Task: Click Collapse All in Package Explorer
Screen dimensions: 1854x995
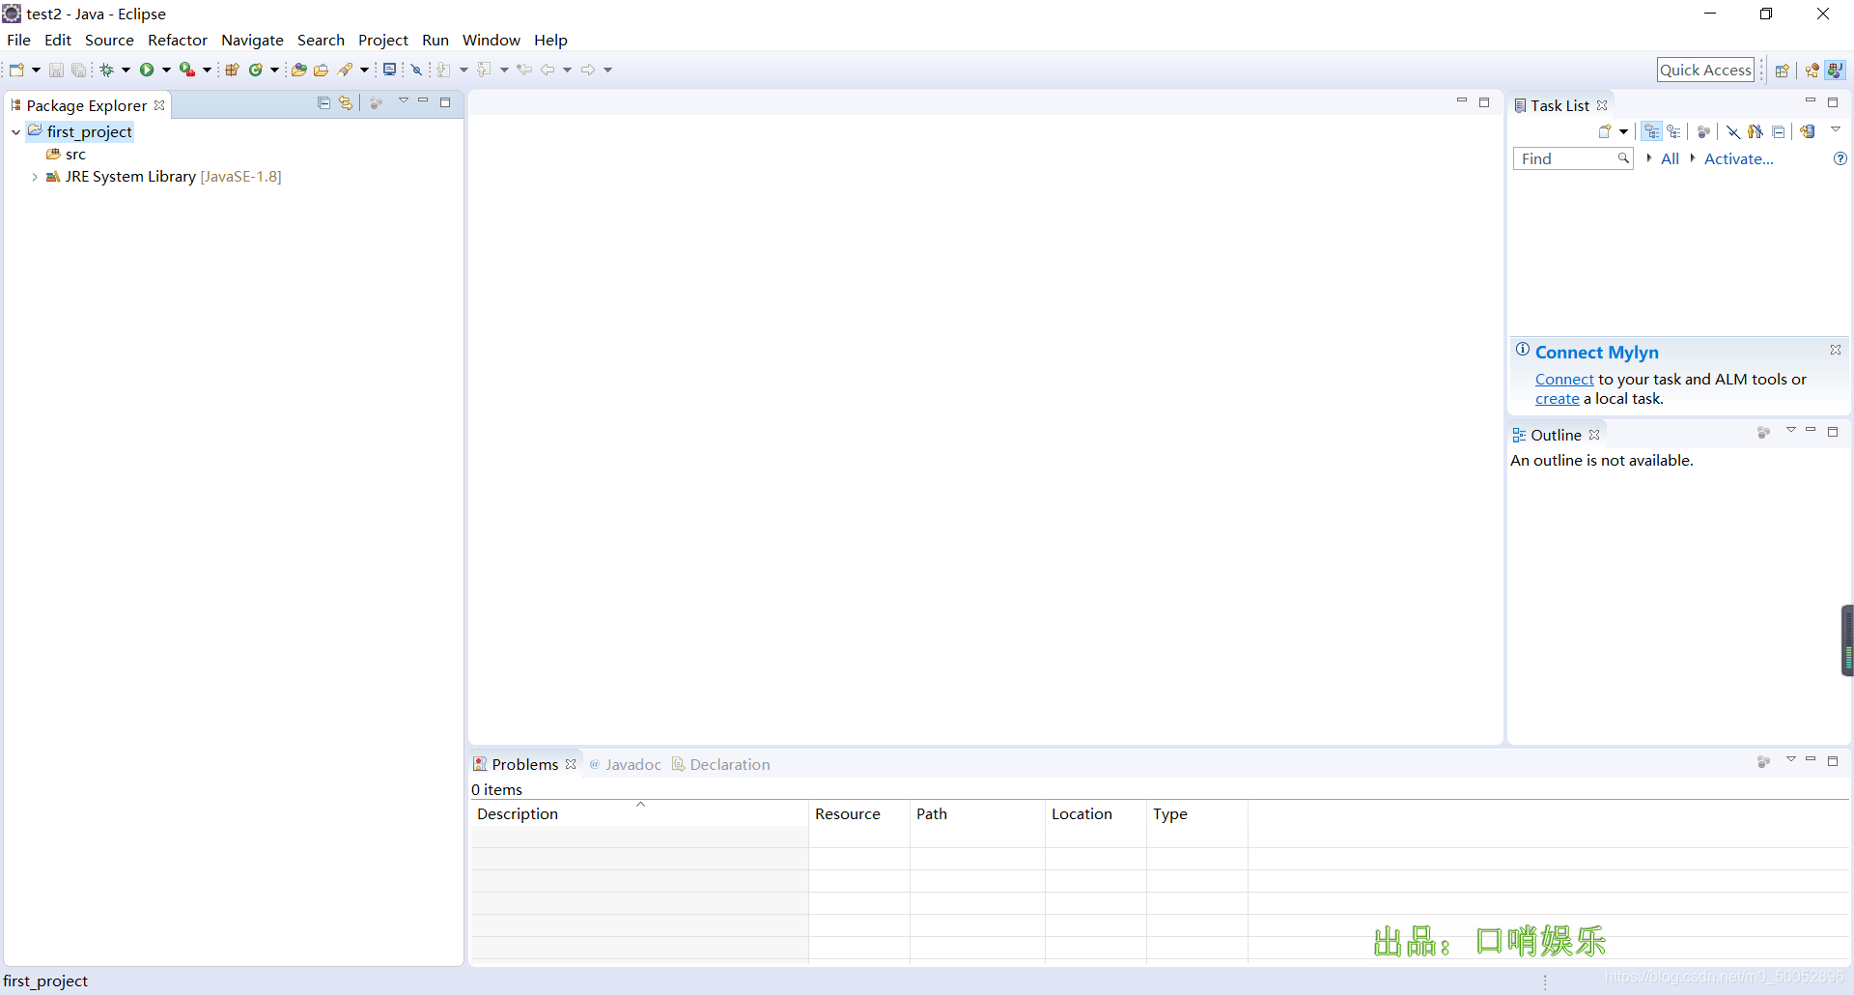Action: pos(323,103)
